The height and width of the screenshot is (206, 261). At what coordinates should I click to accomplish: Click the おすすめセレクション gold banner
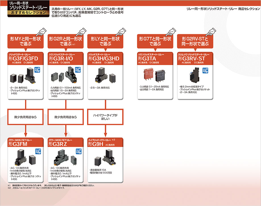28,13
